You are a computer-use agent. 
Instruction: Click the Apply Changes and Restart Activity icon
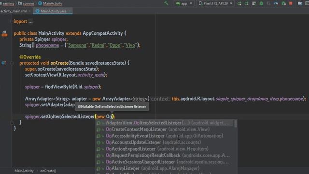coord(247,3)
